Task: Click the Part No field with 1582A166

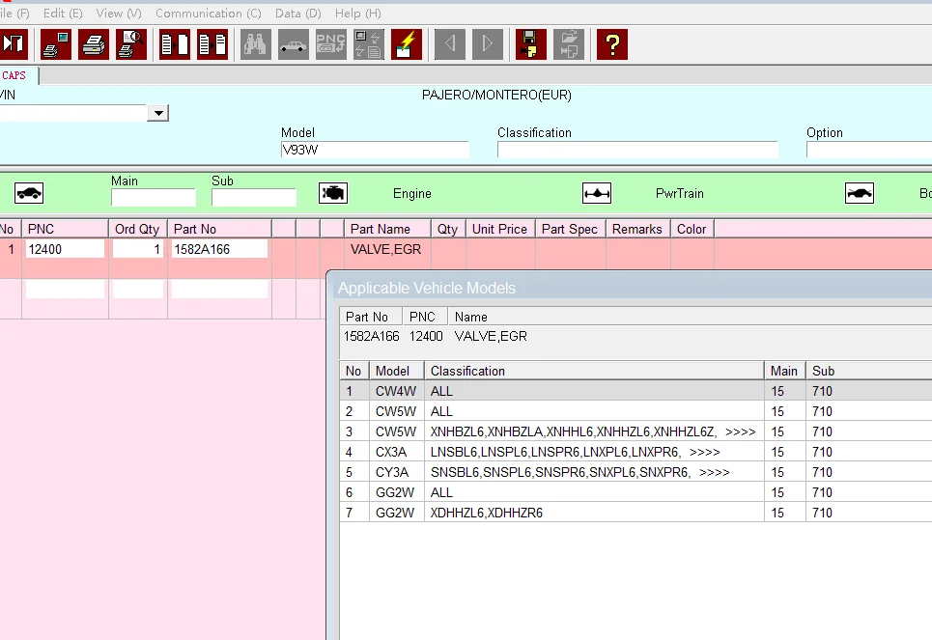Action: coord(219,249)
